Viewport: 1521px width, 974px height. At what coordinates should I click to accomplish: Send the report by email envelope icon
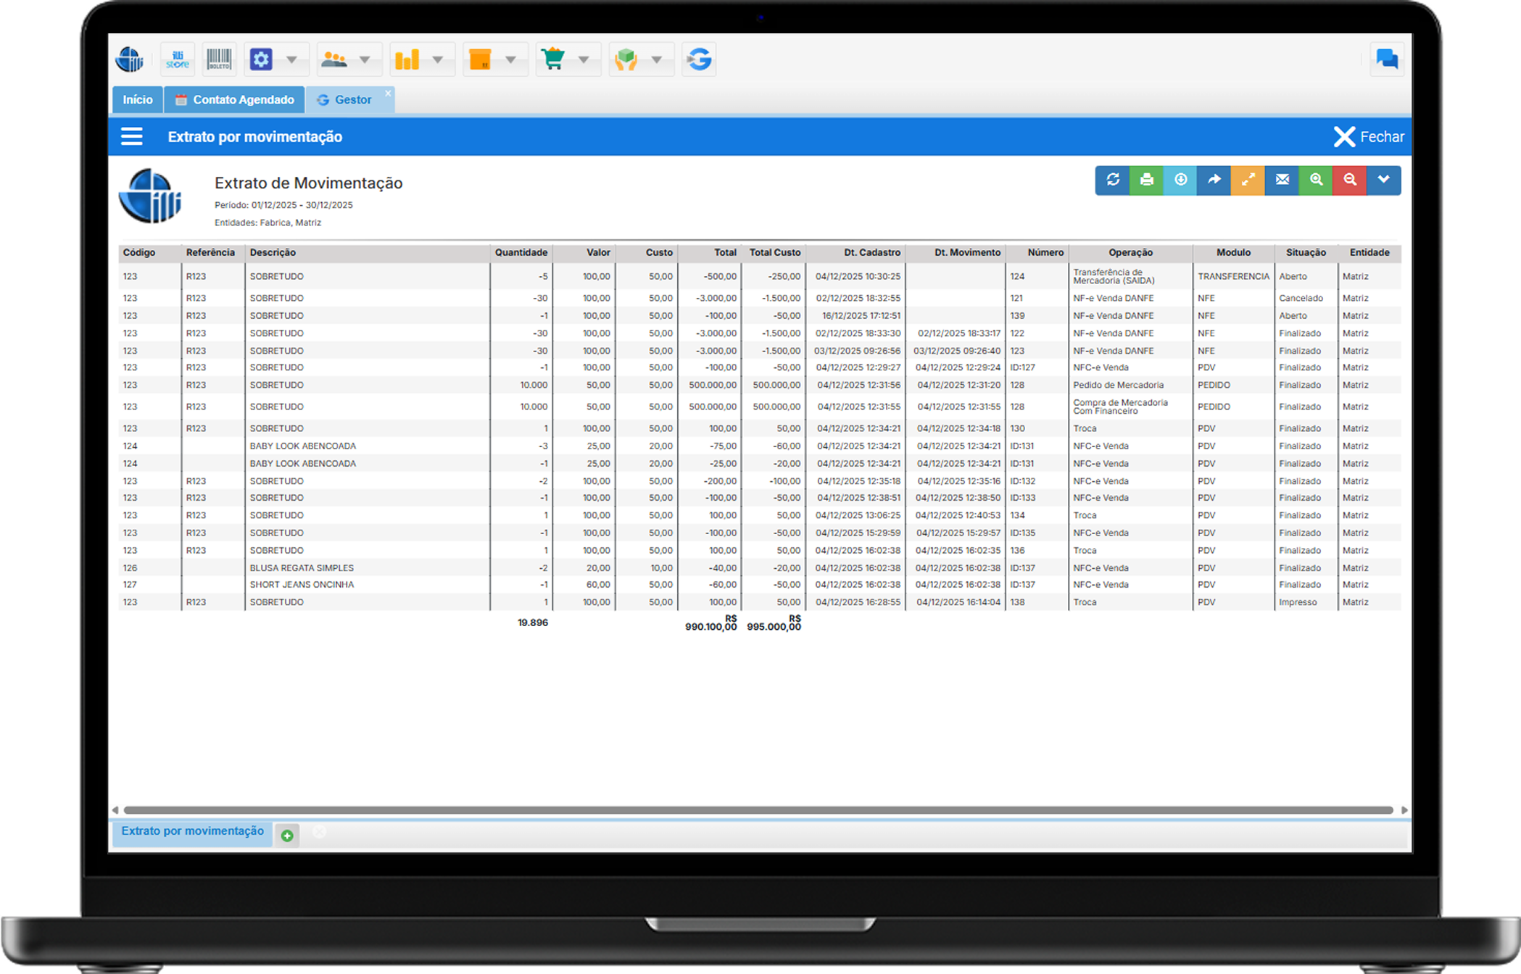point(1282,180)
